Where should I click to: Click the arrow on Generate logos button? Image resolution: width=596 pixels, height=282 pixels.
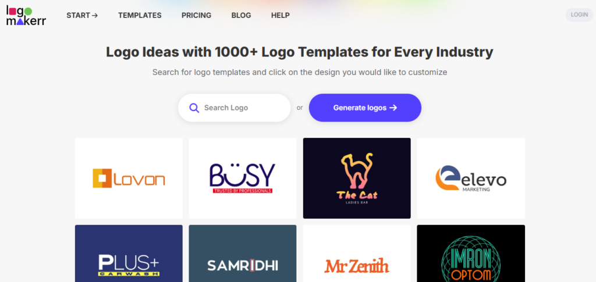coord(393,108)
